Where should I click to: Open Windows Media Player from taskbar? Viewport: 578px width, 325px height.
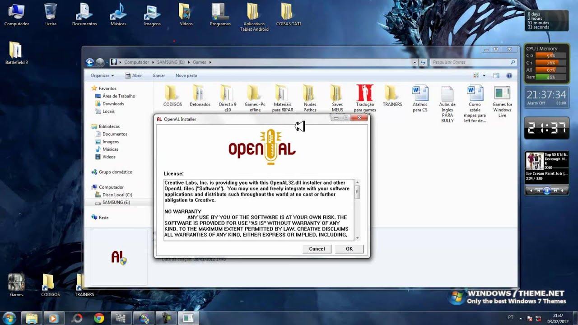click(x=53, y=318)
